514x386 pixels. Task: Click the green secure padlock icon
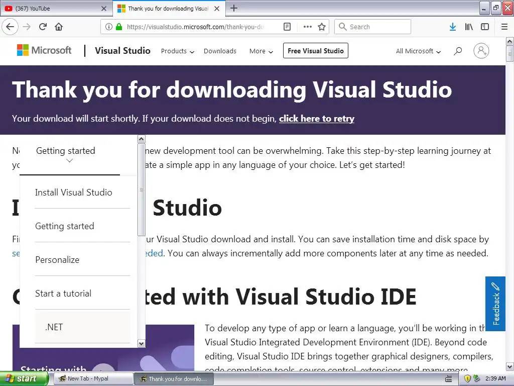pos(119,27)
